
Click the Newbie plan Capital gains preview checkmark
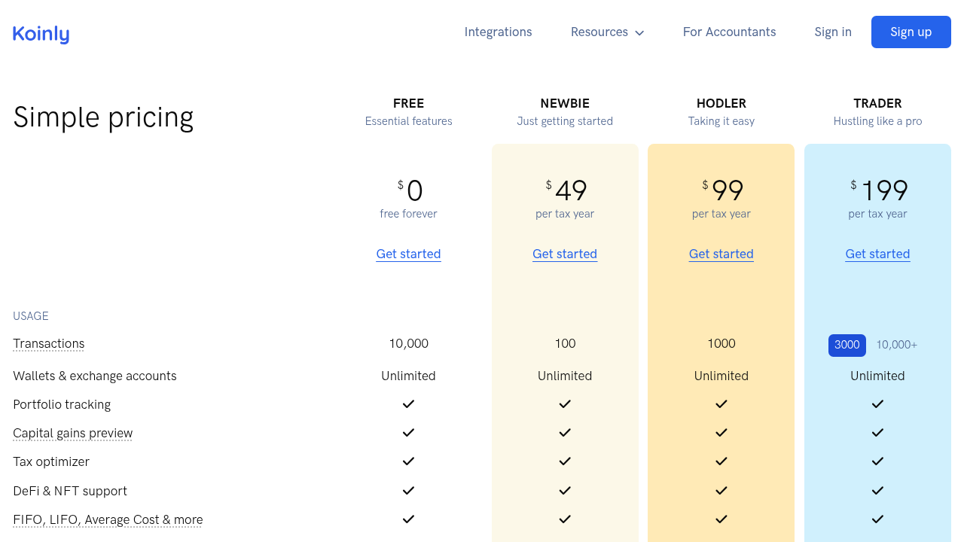565,433
